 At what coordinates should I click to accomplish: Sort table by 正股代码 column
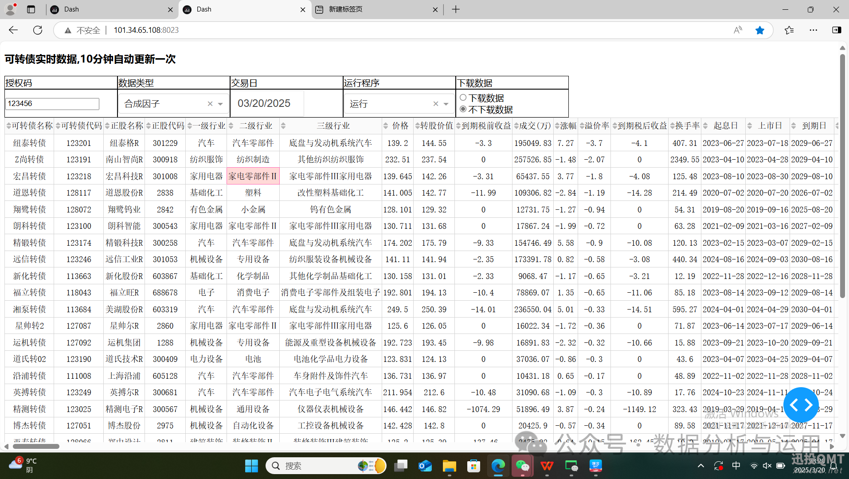pyautogui.click(x=149, y=126)
